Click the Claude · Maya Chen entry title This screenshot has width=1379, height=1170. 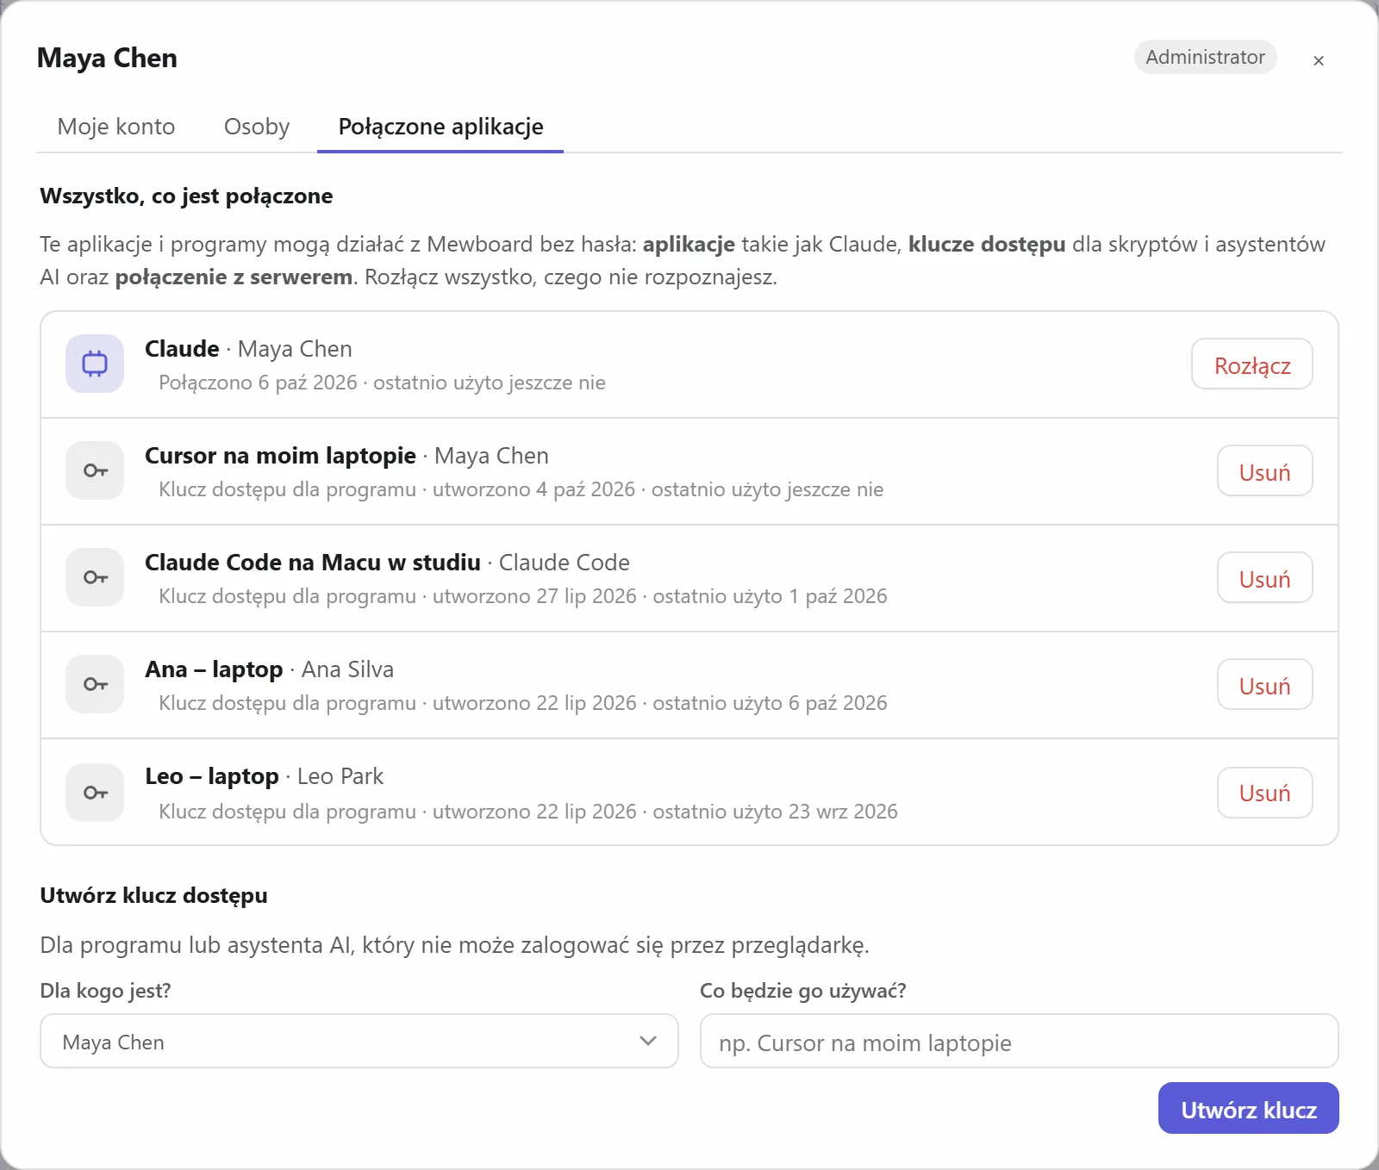(248, 349)
